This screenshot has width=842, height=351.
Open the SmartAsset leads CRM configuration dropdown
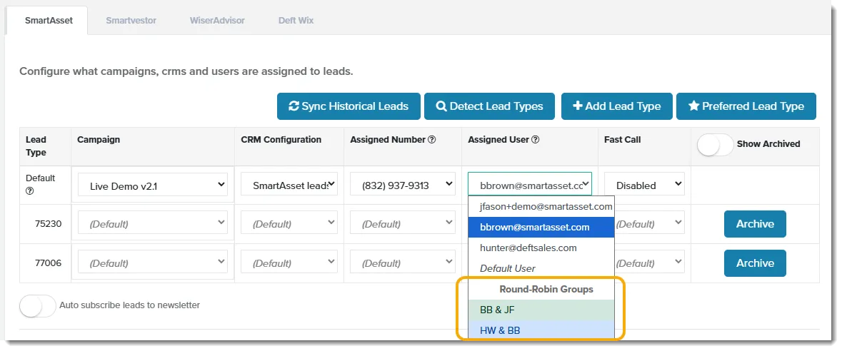(x=289, y=185)
